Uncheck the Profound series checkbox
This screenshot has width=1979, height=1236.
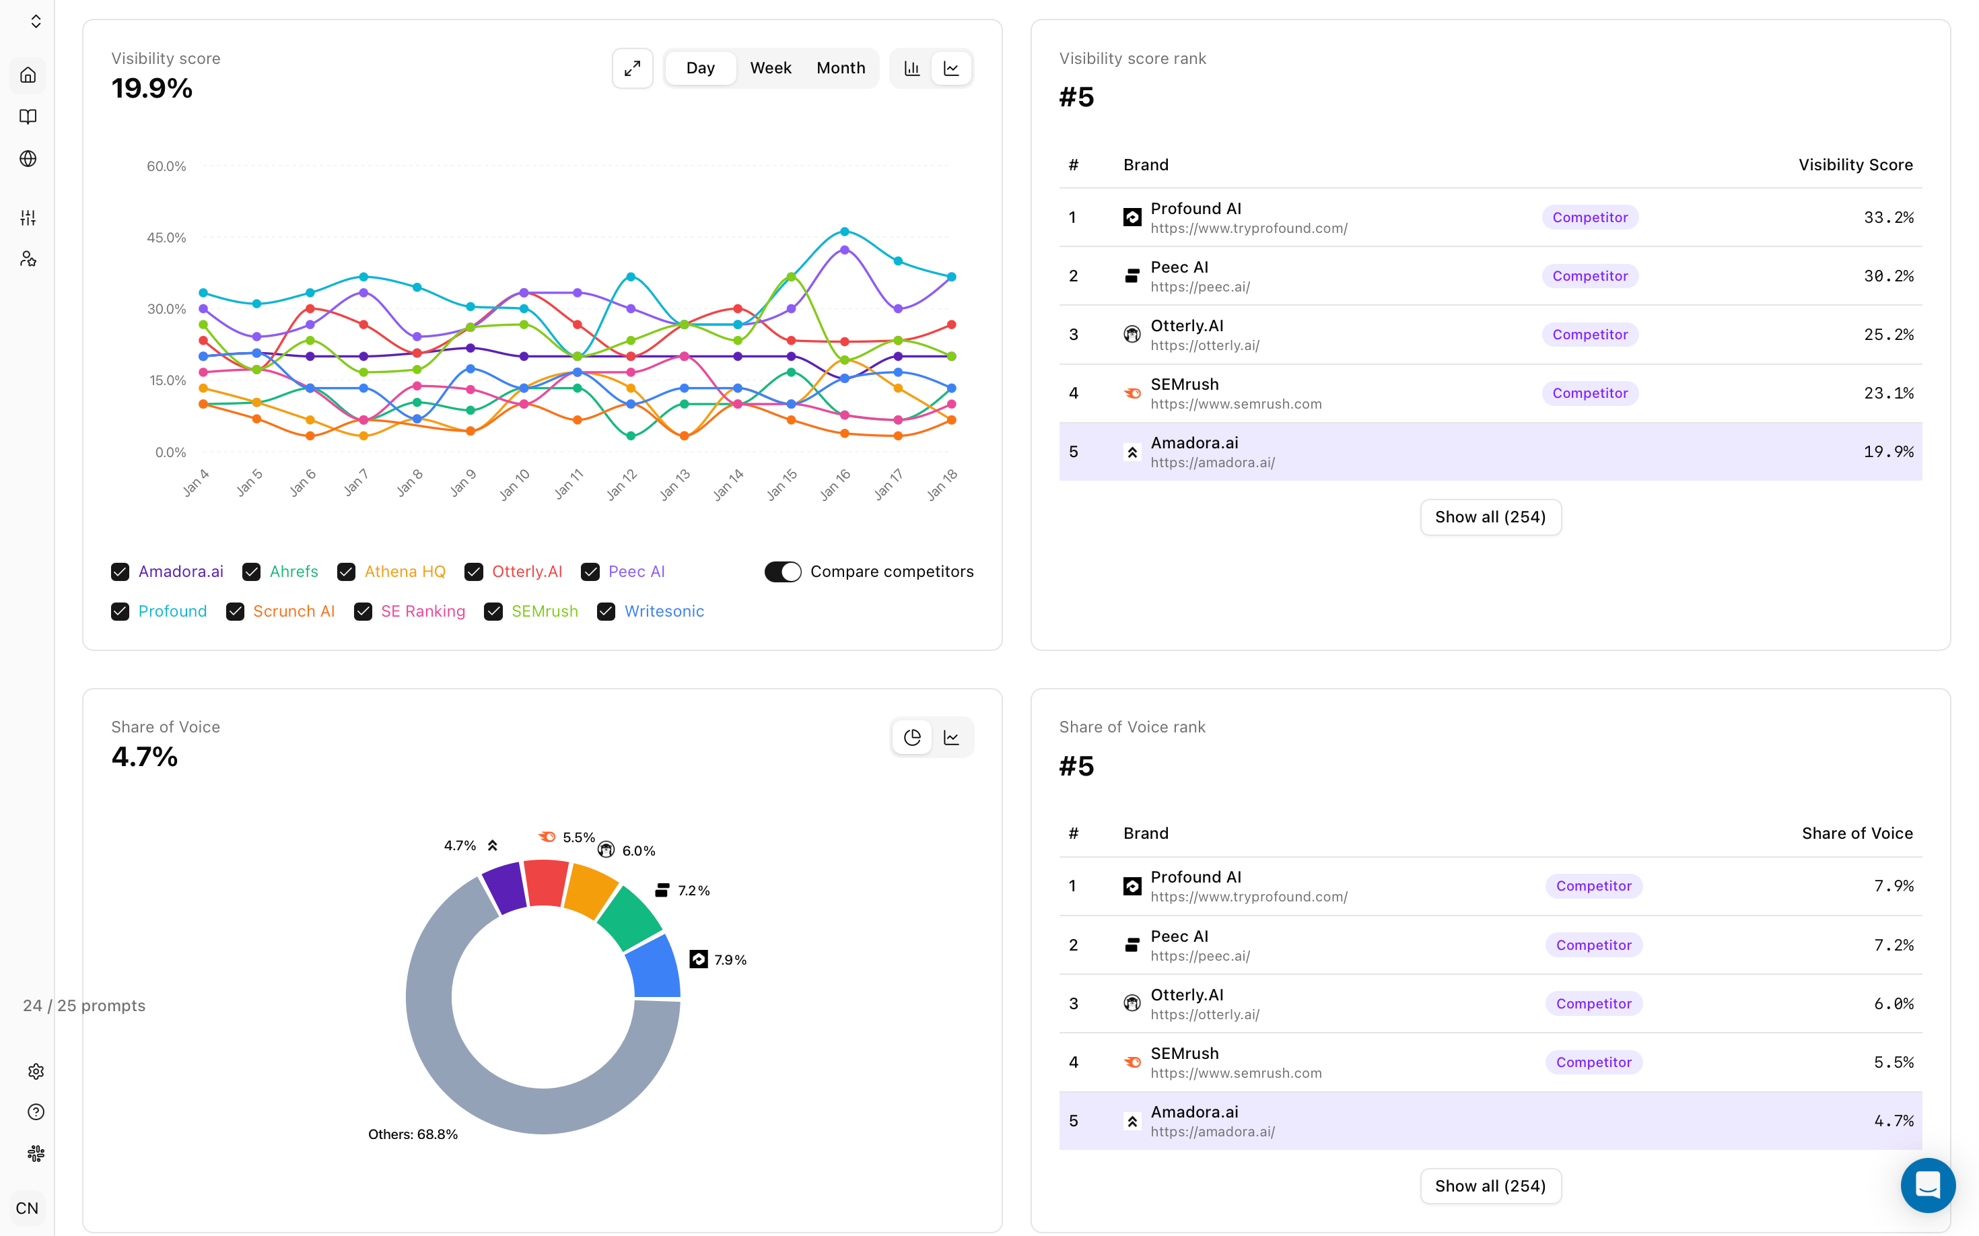click(x=120, y=611)
